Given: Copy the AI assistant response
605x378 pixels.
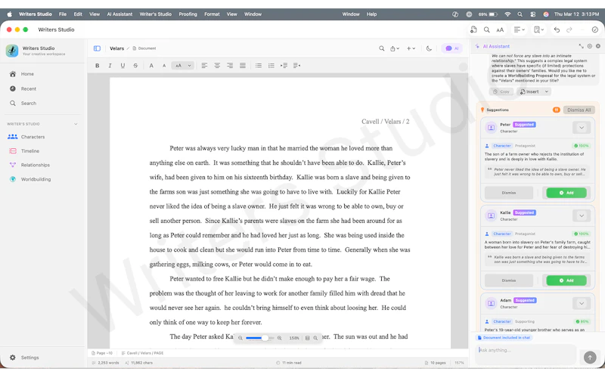Looking at the screenshot, I should point(501,91).
